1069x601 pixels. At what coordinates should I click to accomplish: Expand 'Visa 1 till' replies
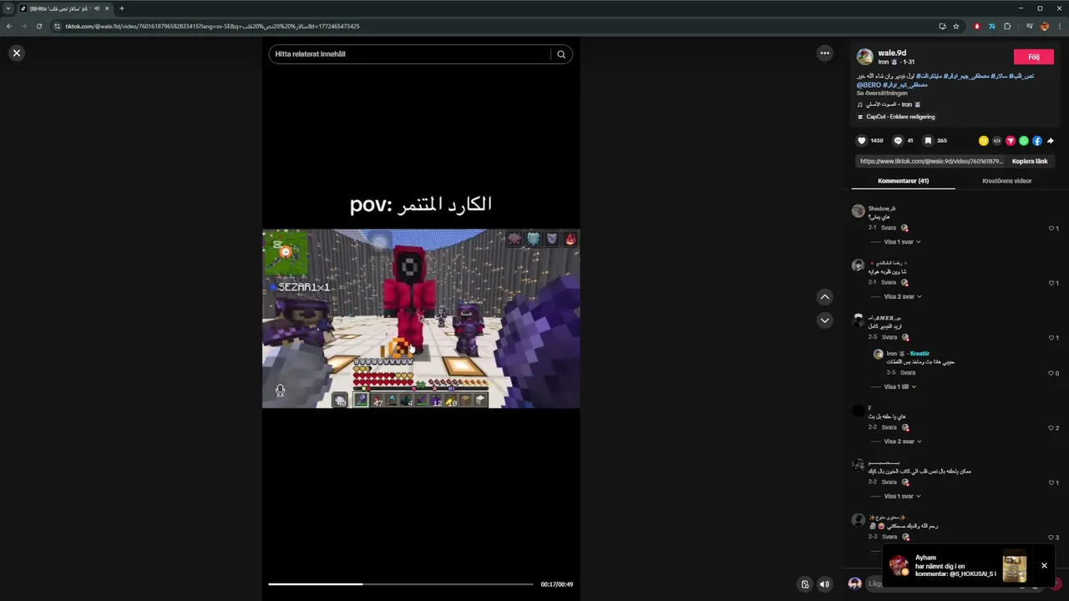pyautogui.click(x=900, y=386)
